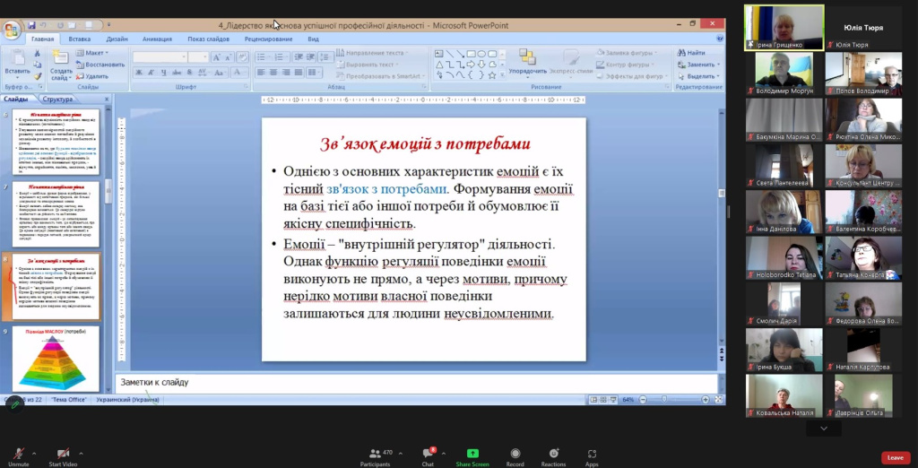The height and width of the screenshot is (468, 918).
Task: Show more participants with down chevron
Action: [824, 429]
